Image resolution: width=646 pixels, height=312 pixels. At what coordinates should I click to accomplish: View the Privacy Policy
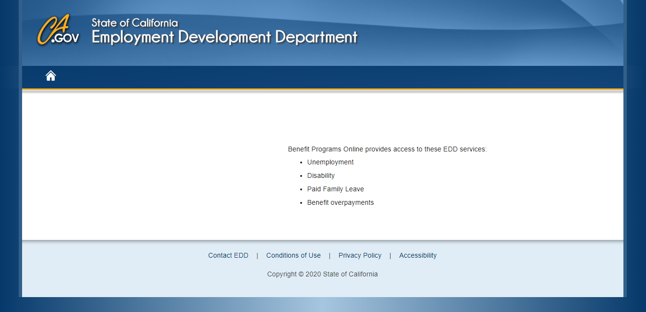360,255
